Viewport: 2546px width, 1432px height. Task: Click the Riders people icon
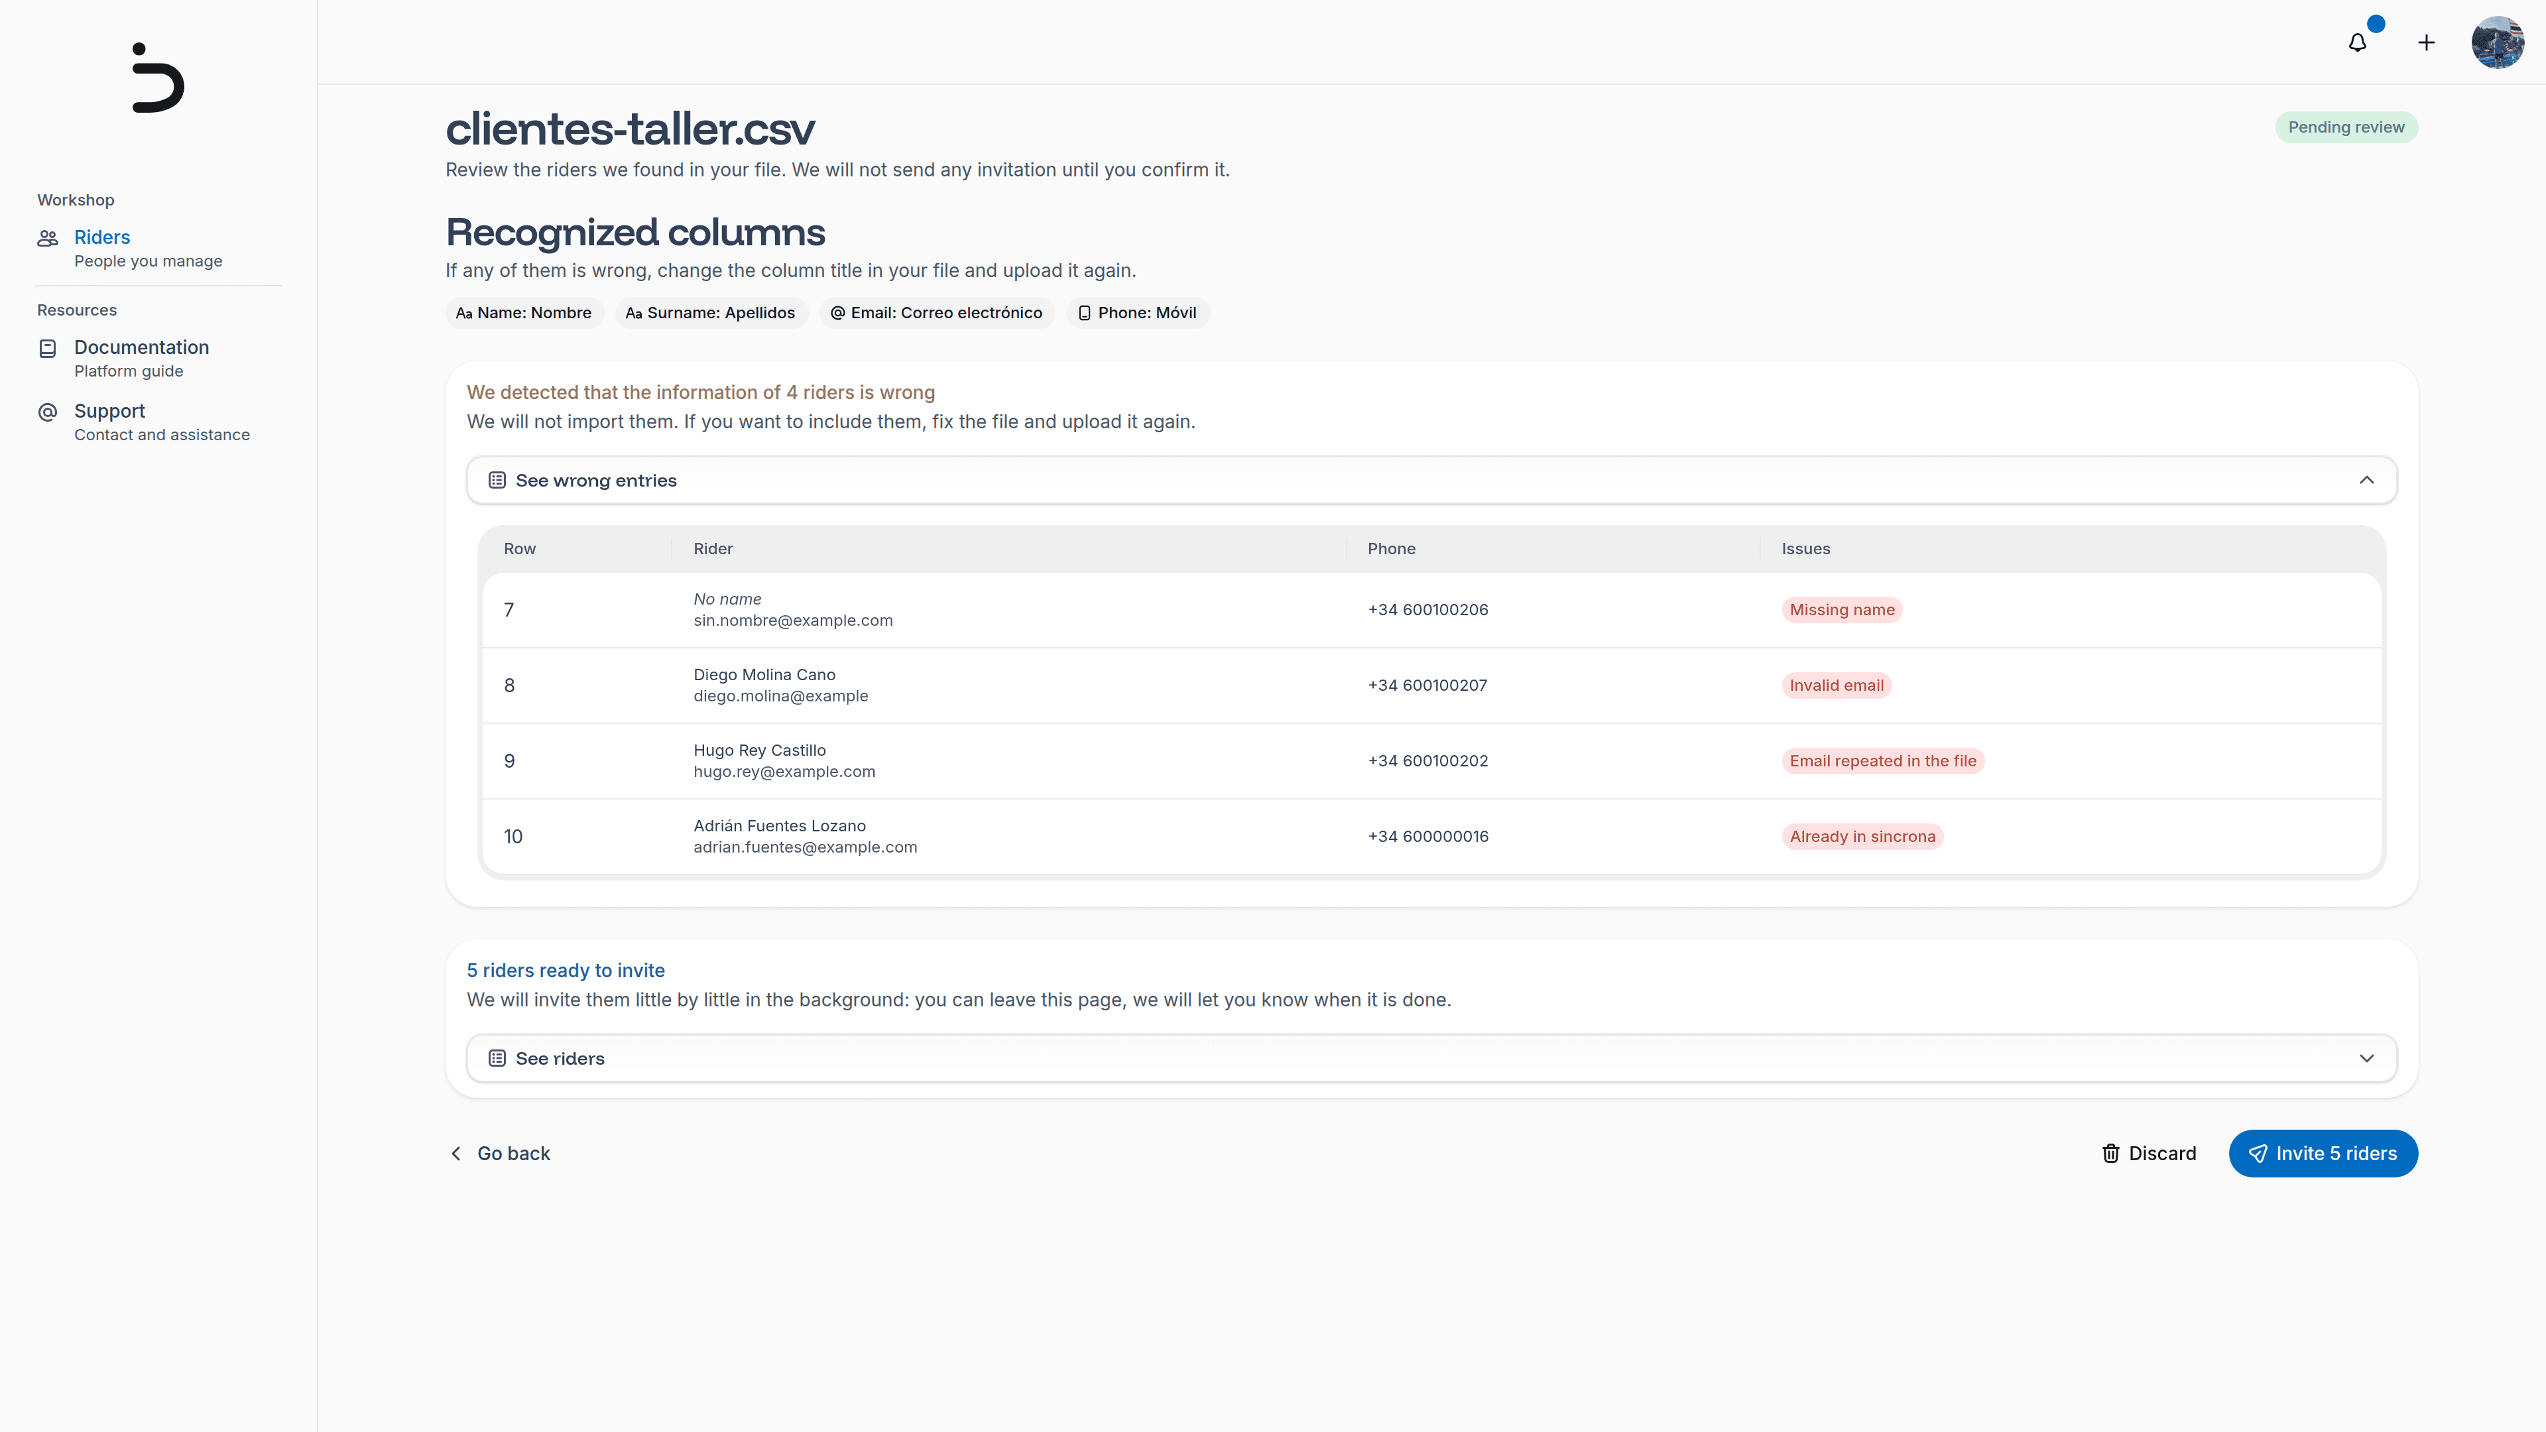pos(48,238)
